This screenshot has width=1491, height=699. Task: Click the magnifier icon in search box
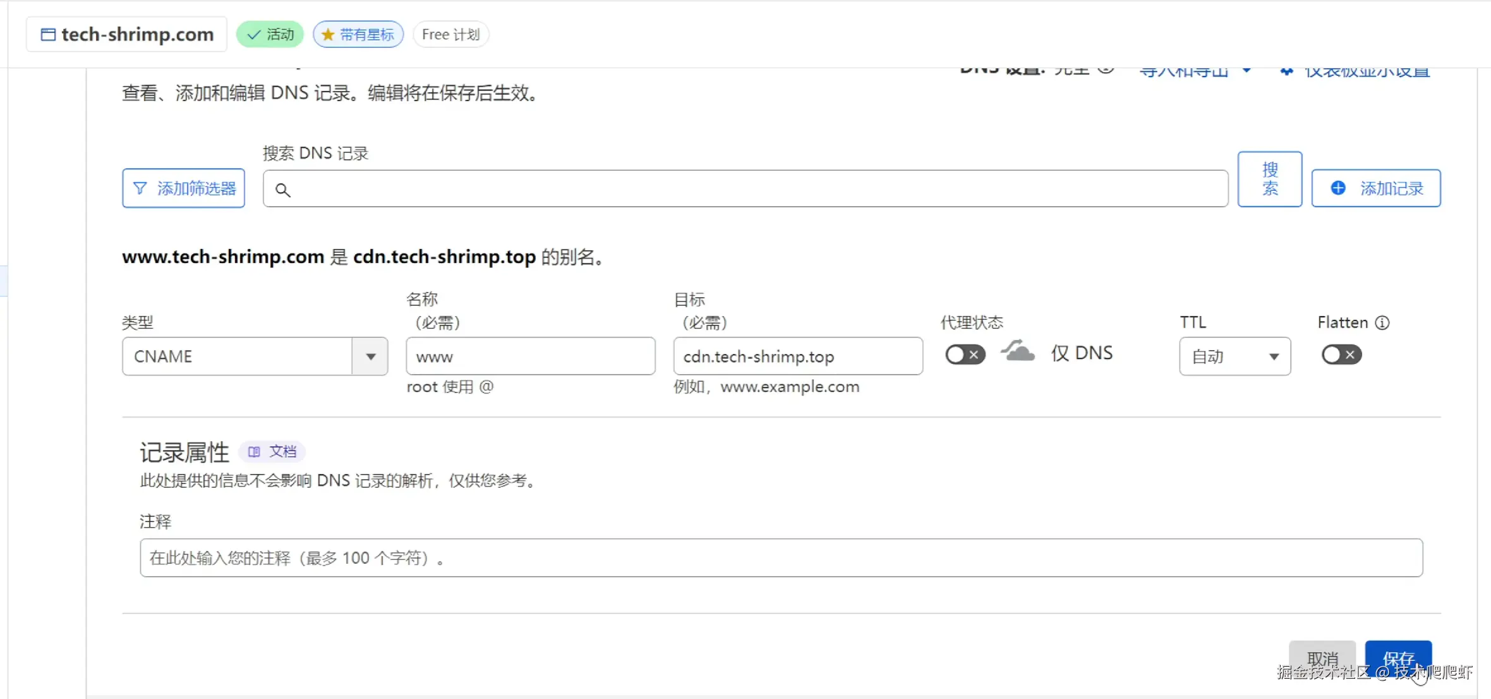(x=283, y=190)
